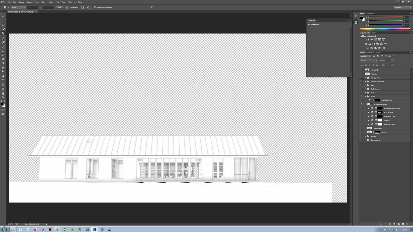Screen dimensions: 413x232
Task: Click the crop settings gear icon
Action: (88, 7)
